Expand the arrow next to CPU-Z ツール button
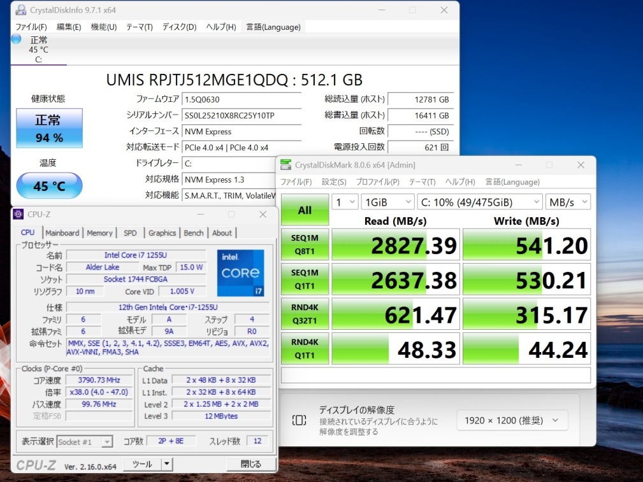This screenshot has height=482, width=643. click(167, 464)
